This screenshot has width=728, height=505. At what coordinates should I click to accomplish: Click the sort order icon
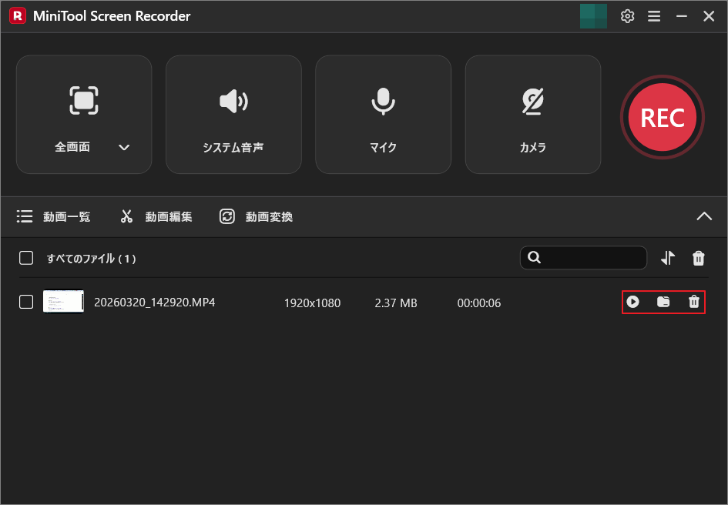coord(667,258)
